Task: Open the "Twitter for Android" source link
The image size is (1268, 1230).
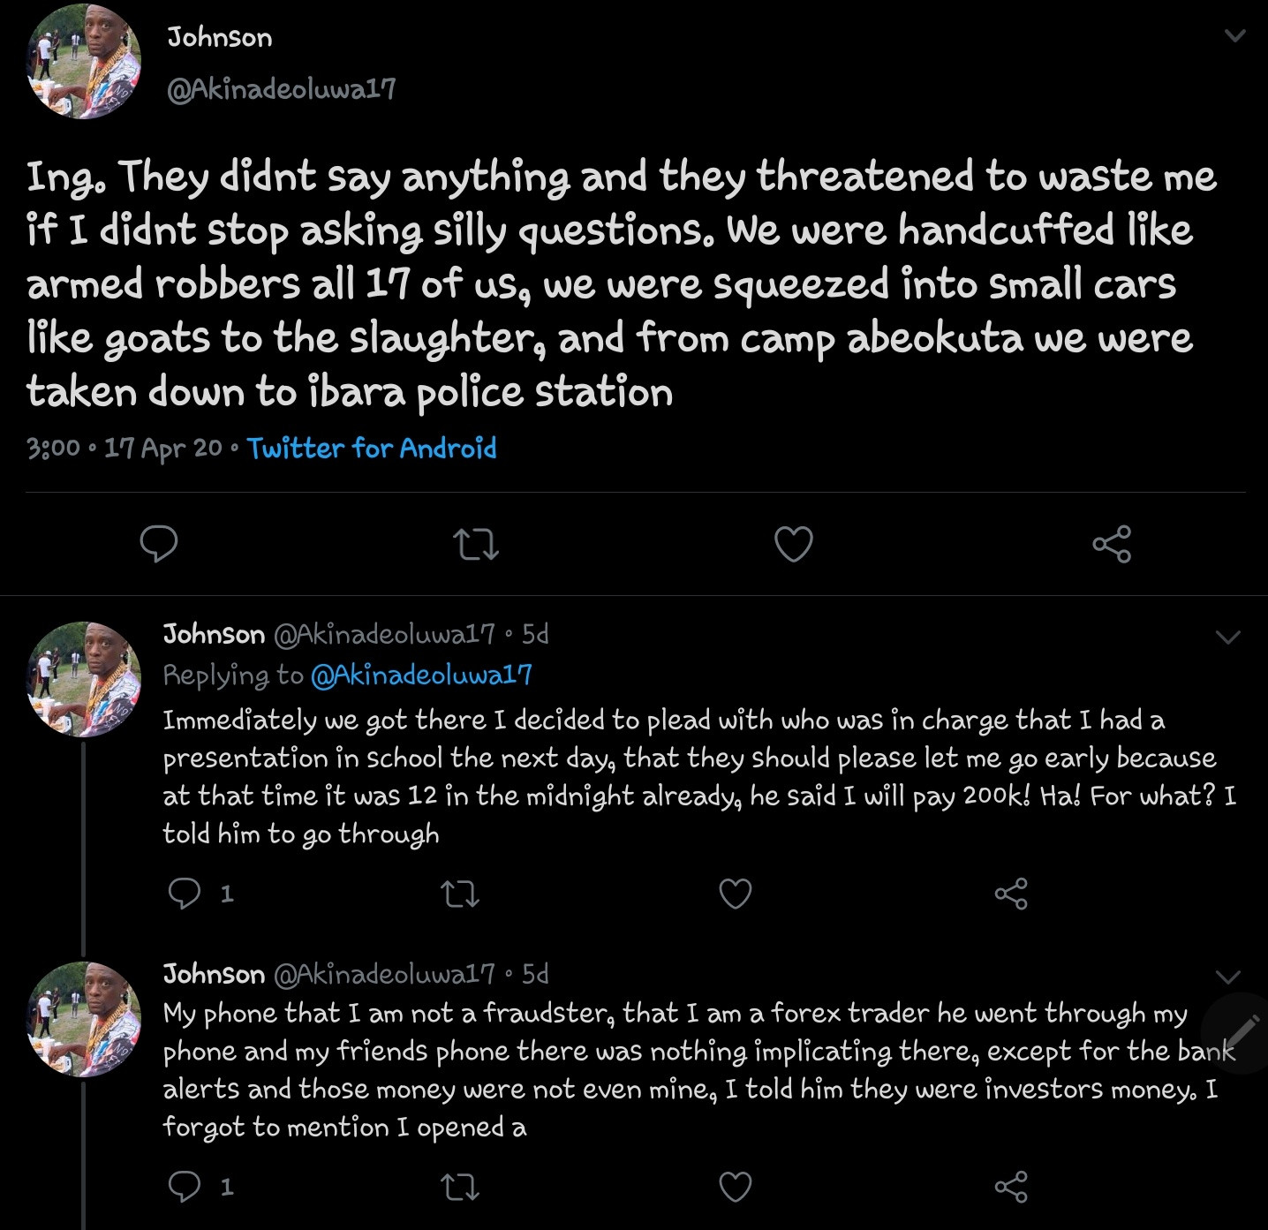Action: pos(372,448)
